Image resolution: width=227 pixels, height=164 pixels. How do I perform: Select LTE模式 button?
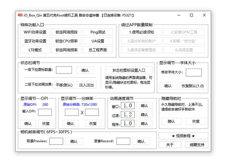[x=35, y=50]
